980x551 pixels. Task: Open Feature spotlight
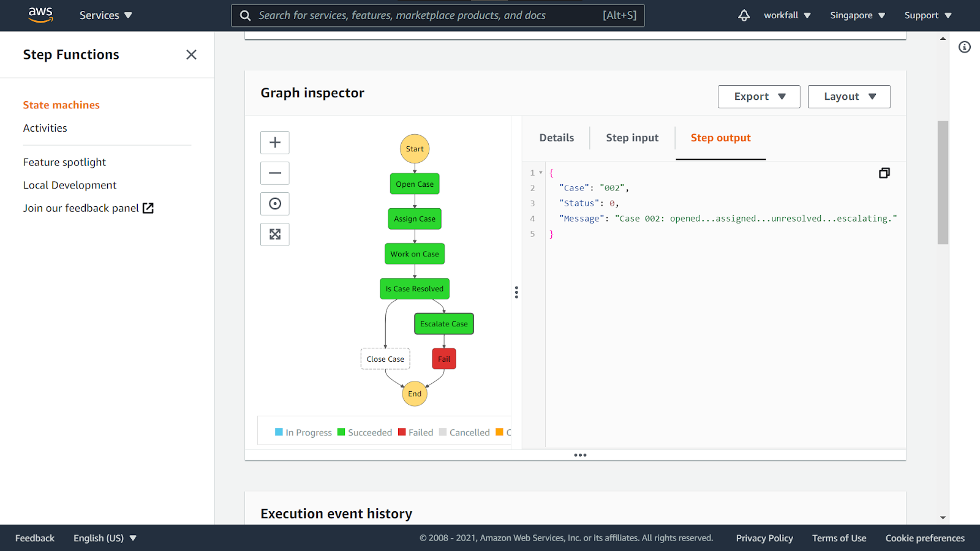pyautogui.click(x=64, y=162)
